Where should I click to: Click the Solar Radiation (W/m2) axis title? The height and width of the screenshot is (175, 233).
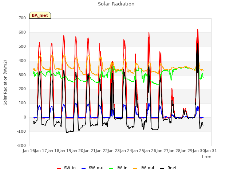coord(5,83)
